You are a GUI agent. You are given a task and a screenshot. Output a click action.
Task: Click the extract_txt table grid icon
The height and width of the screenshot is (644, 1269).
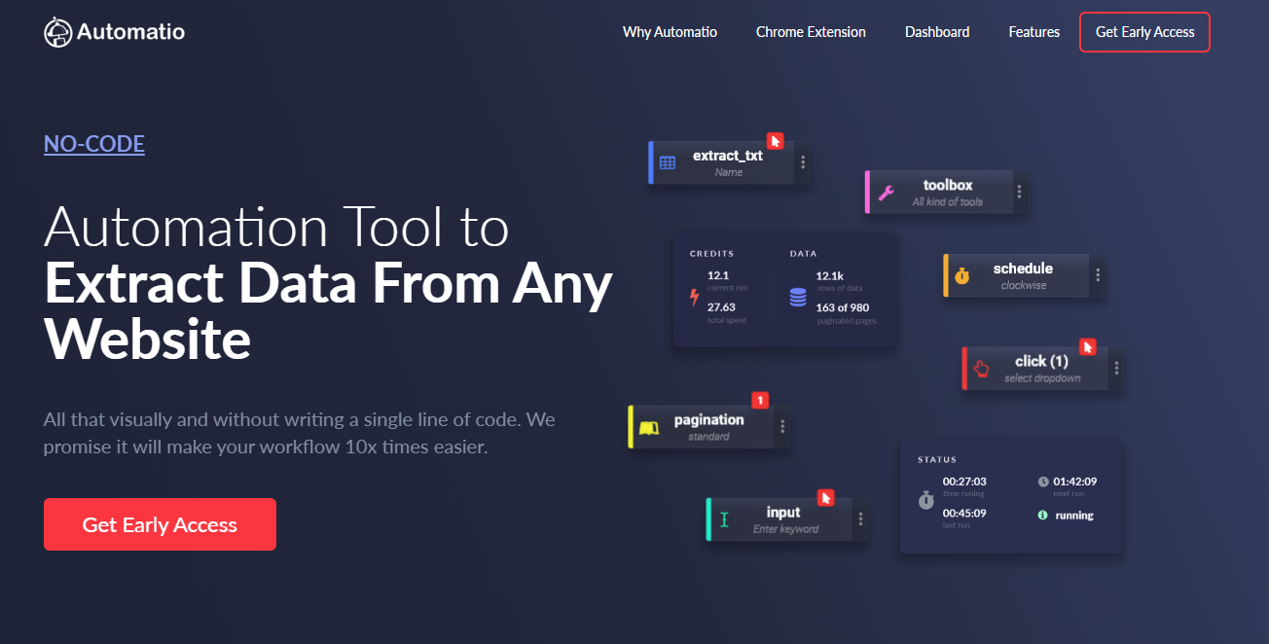pos(668,163)
